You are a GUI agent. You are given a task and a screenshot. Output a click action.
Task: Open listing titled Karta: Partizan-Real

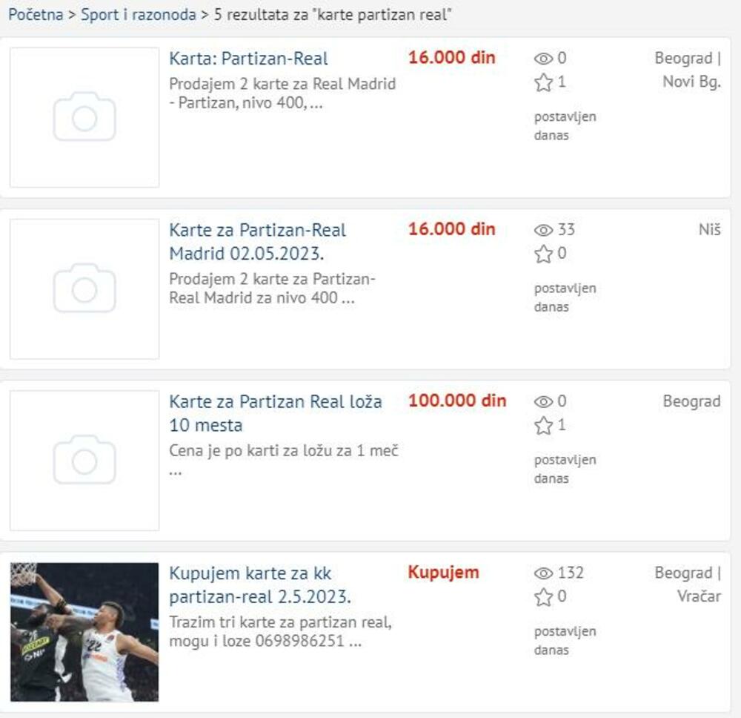[x=248, y=59]
